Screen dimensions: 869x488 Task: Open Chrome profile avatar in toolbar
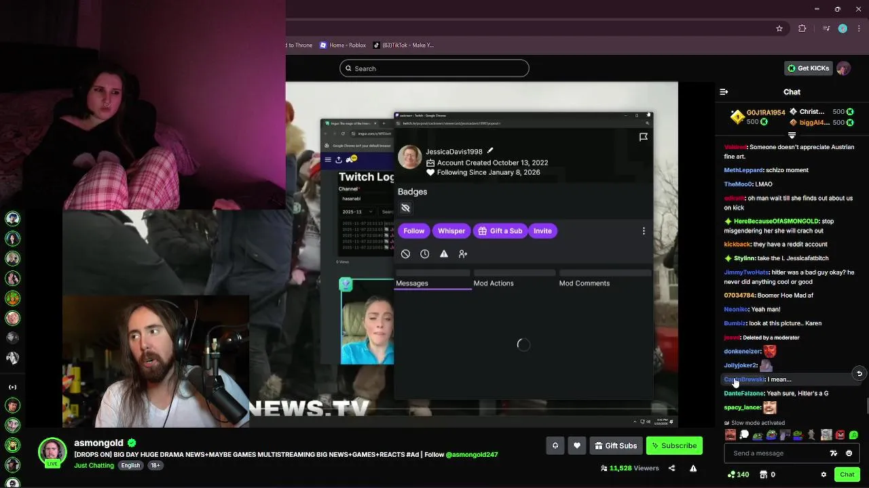pos(843,28)
